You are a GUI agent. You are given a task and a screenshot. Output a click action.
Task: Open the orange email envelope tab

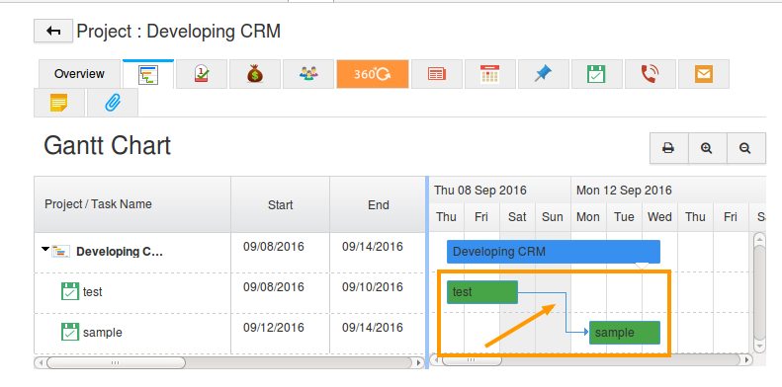[x=704, y=74]
